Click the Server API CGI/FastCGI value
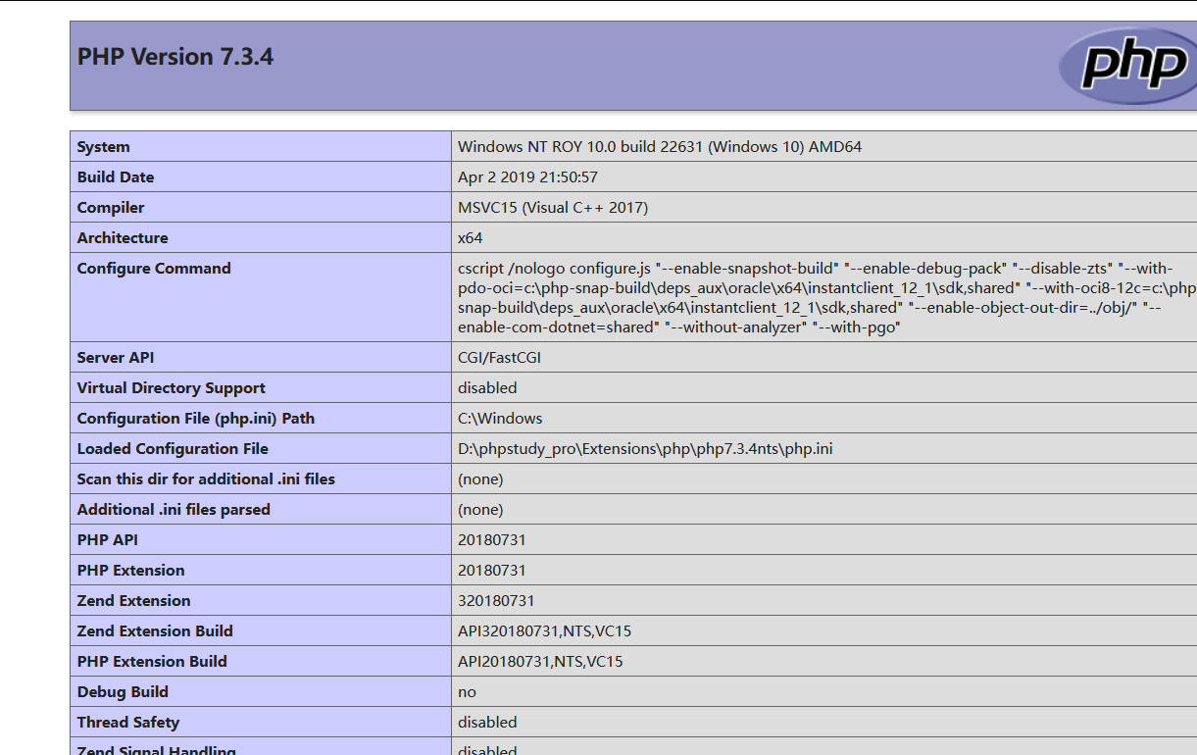Screen dimensions: 1197x755 tap(503, 357)
